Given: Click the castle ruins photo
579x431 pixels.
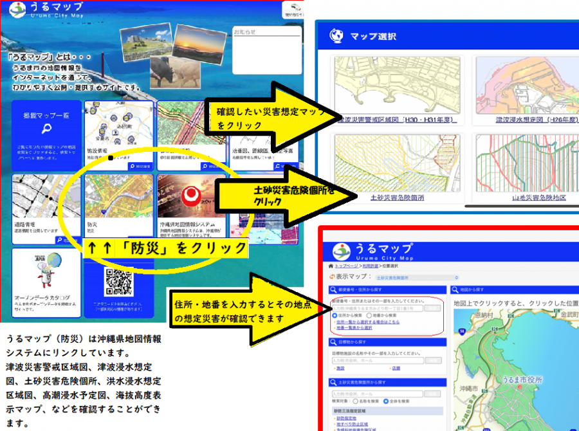Looking at the screenshot, I should [146, 42].
